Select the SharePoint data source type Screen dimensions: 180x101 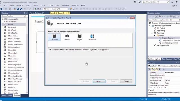92,37
